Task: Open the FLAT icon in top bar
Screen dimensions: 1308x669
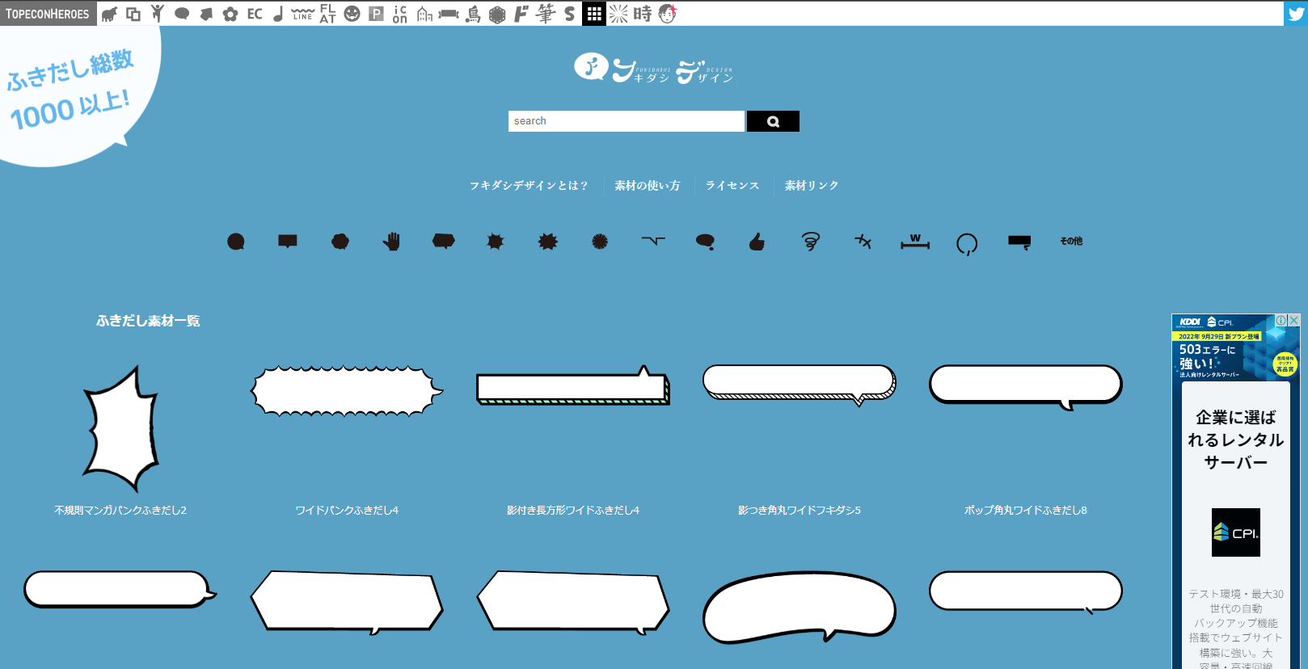Action: tap(327, 14)
